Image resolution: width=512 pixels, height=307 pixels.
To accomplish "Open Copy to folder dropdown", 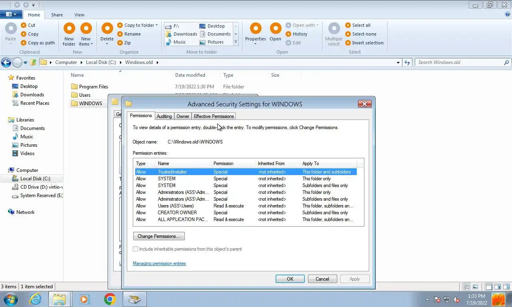I will click(137, 25).
